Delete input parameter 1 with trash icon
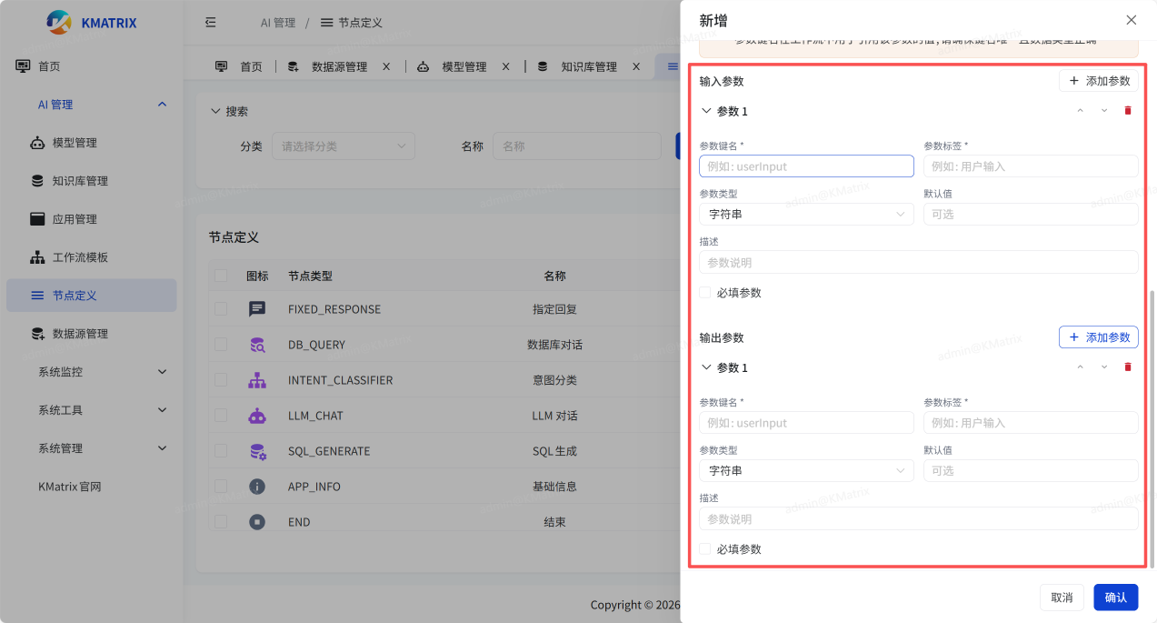Screen dimensions: 1157x623 [1128, 111]
